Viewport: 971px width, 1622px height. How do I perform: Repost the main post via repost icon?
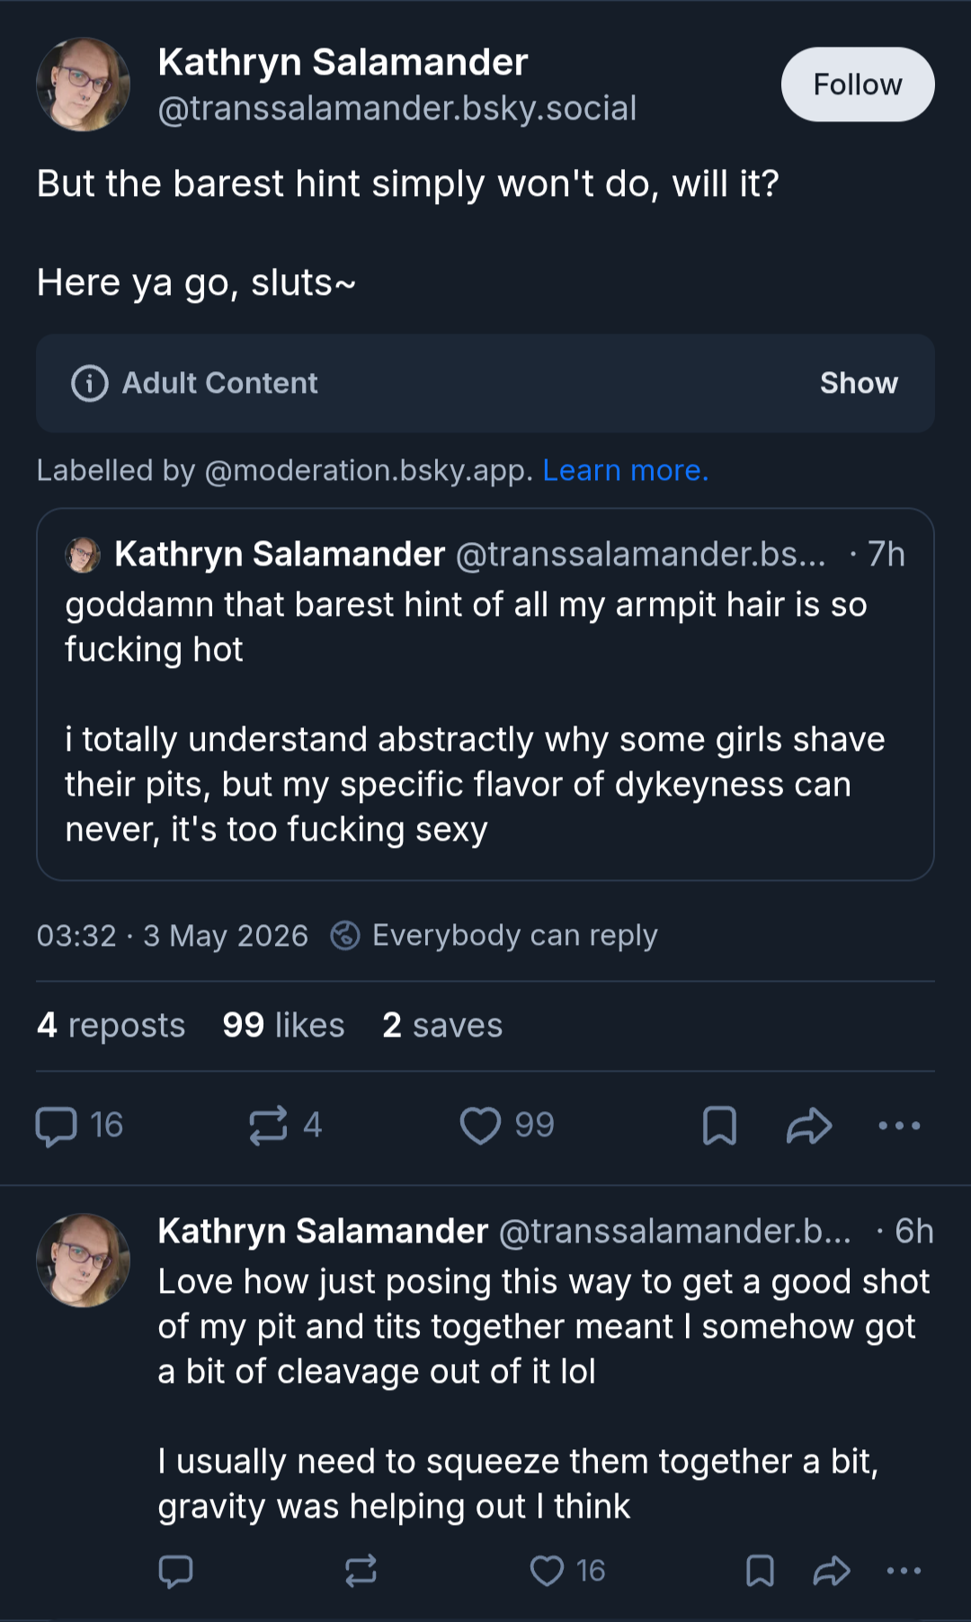268,1125
